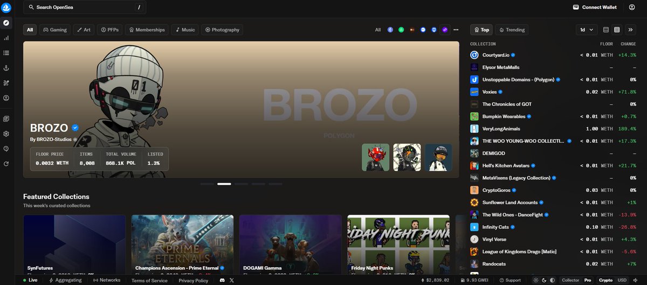Viewport: 647px width, 285px height.
Task: Open the Voxies collection row
Action: [553, 92]
